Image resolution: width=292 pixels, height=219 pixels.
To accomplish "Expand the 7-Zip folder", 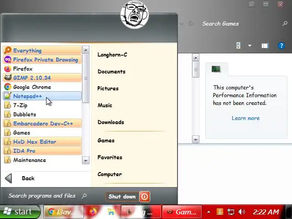I will [x=42, y=105].
